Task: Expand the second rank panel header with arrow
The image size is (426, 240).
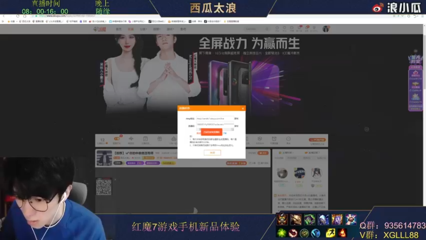Action: click(313, 153)
